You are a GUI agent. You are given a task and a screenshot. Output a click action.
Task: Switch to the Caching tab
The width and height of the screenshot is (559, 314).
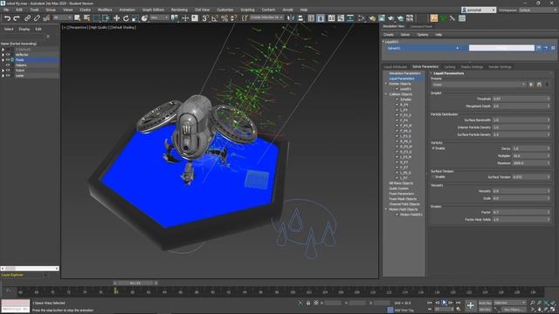(x=450, y=66)
